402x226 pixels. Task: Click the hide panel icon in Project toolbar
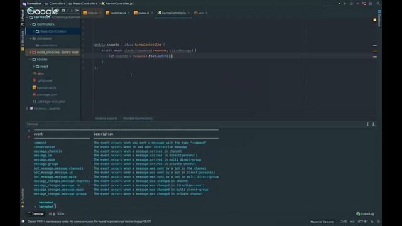[x=77, y=11]
